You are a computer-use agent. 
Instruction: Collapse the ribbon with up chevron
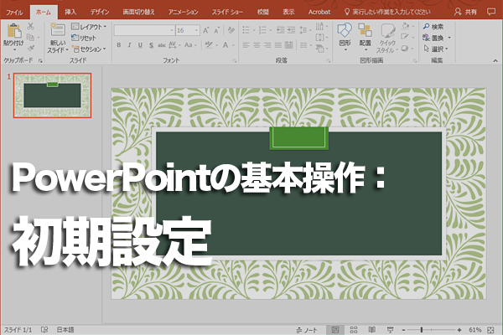[495, 60]
